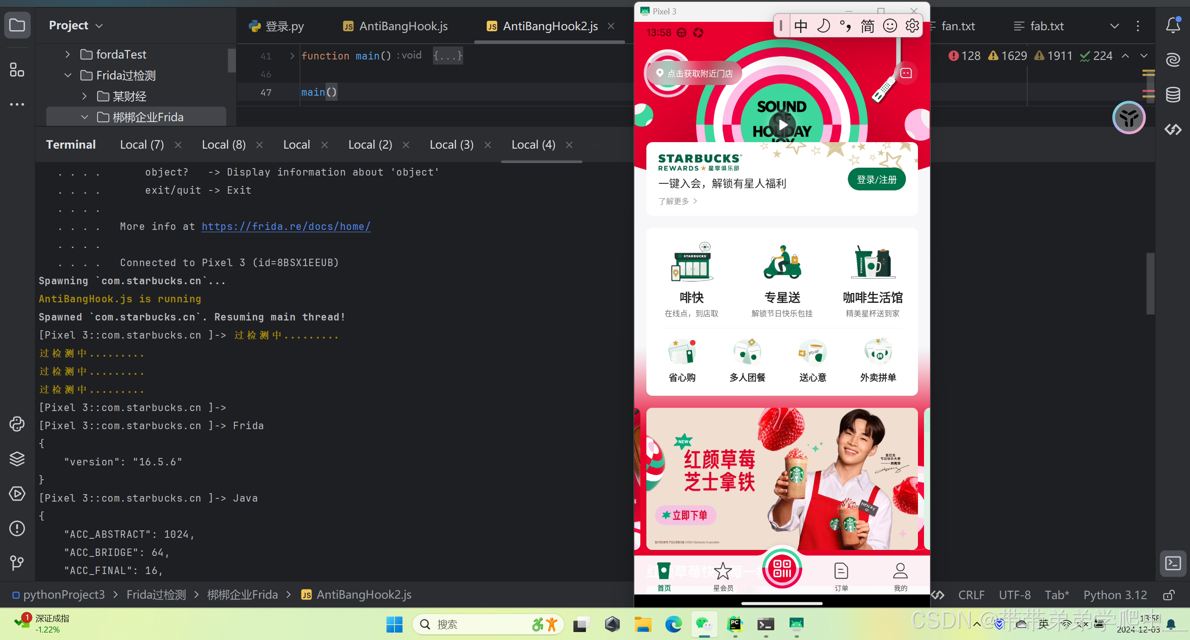Tap the QR code scan button in Starbucks app

782,568
